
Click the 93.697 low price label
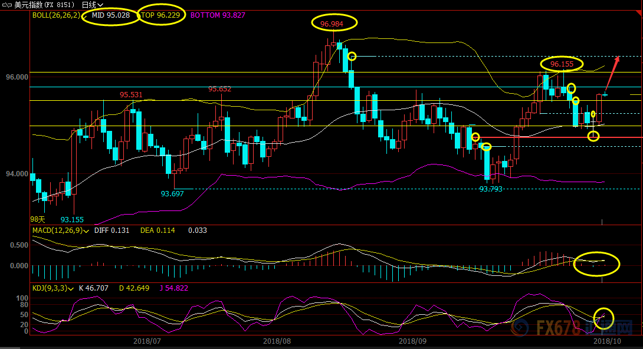click(x=172, y=194)
